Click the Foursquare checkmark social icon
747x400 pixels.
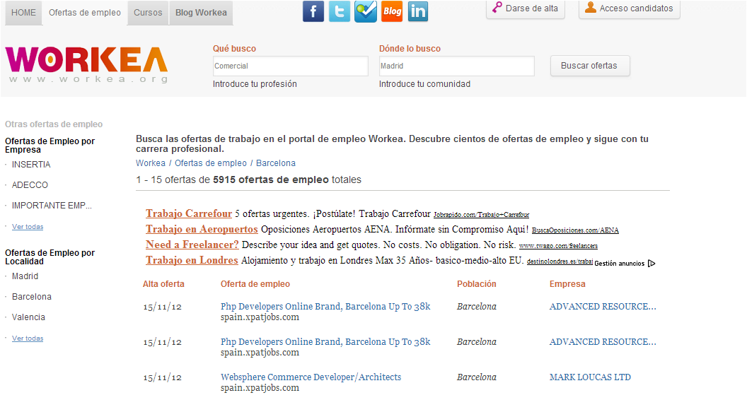tap(366, 11)
